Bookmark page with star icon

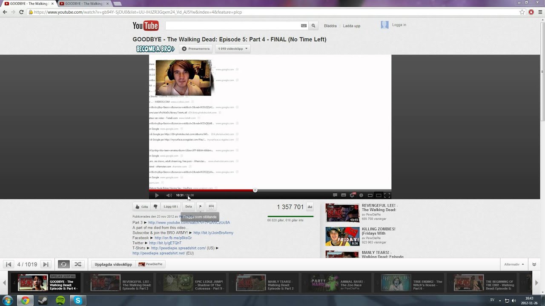pyautogui.click(x=522, y=12)
